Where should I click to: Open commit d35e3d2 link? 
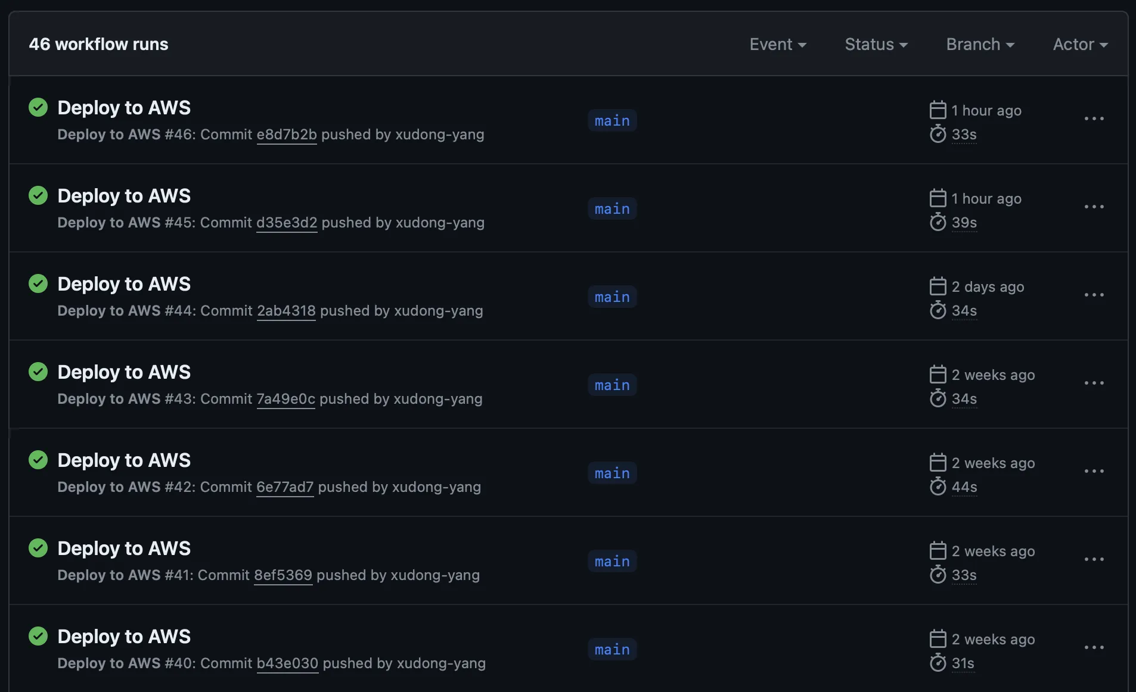pyautogui.click(x=286, y=223)
